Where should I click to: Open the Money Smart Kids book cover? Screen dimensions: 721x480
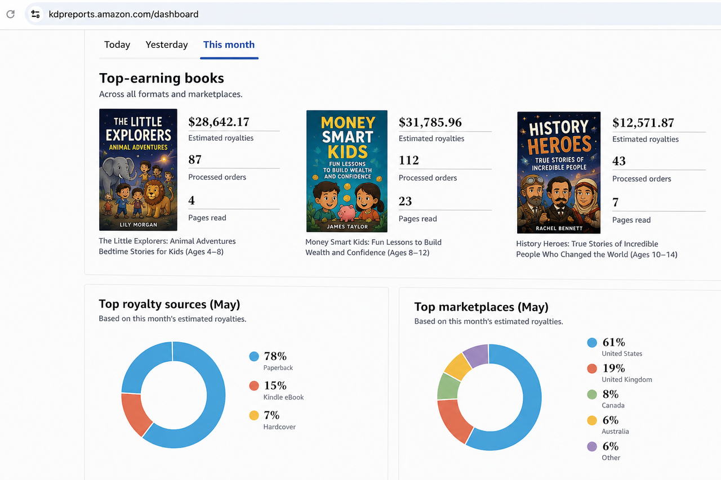point(346,171)
